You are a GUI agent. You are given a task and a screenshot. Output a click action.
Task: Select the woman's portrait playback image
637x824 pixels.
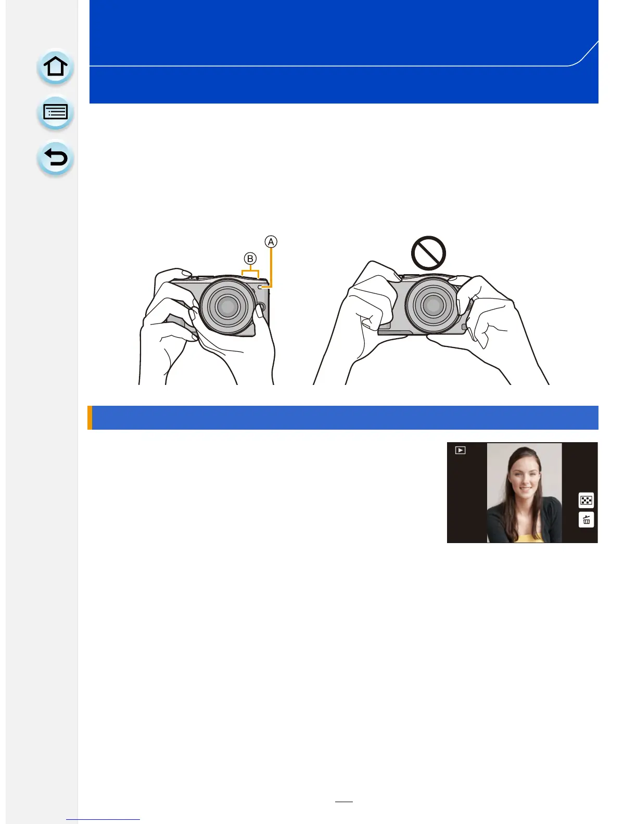(524, 493)
